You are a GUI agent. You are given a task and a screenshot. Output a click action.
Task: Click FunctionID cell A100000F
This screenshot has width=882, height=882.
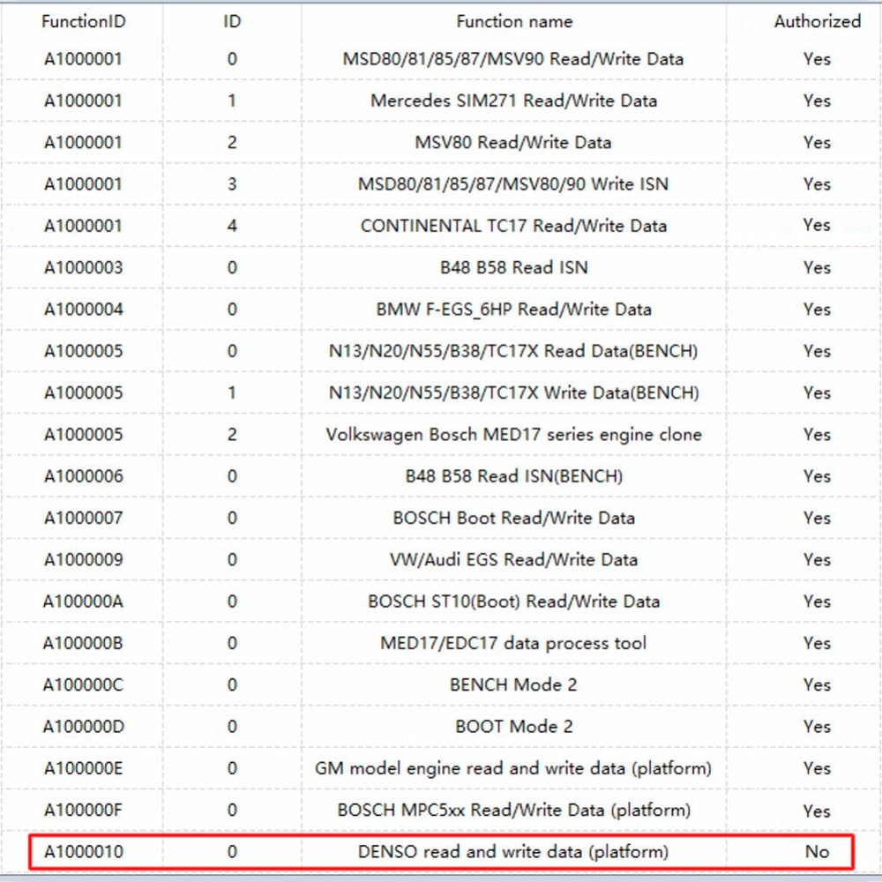click(x=83, y=810)
